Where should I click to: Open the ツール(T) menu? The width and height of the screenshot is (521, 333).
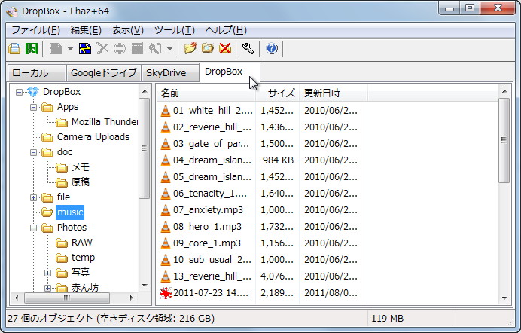click(x=175, y=30)
